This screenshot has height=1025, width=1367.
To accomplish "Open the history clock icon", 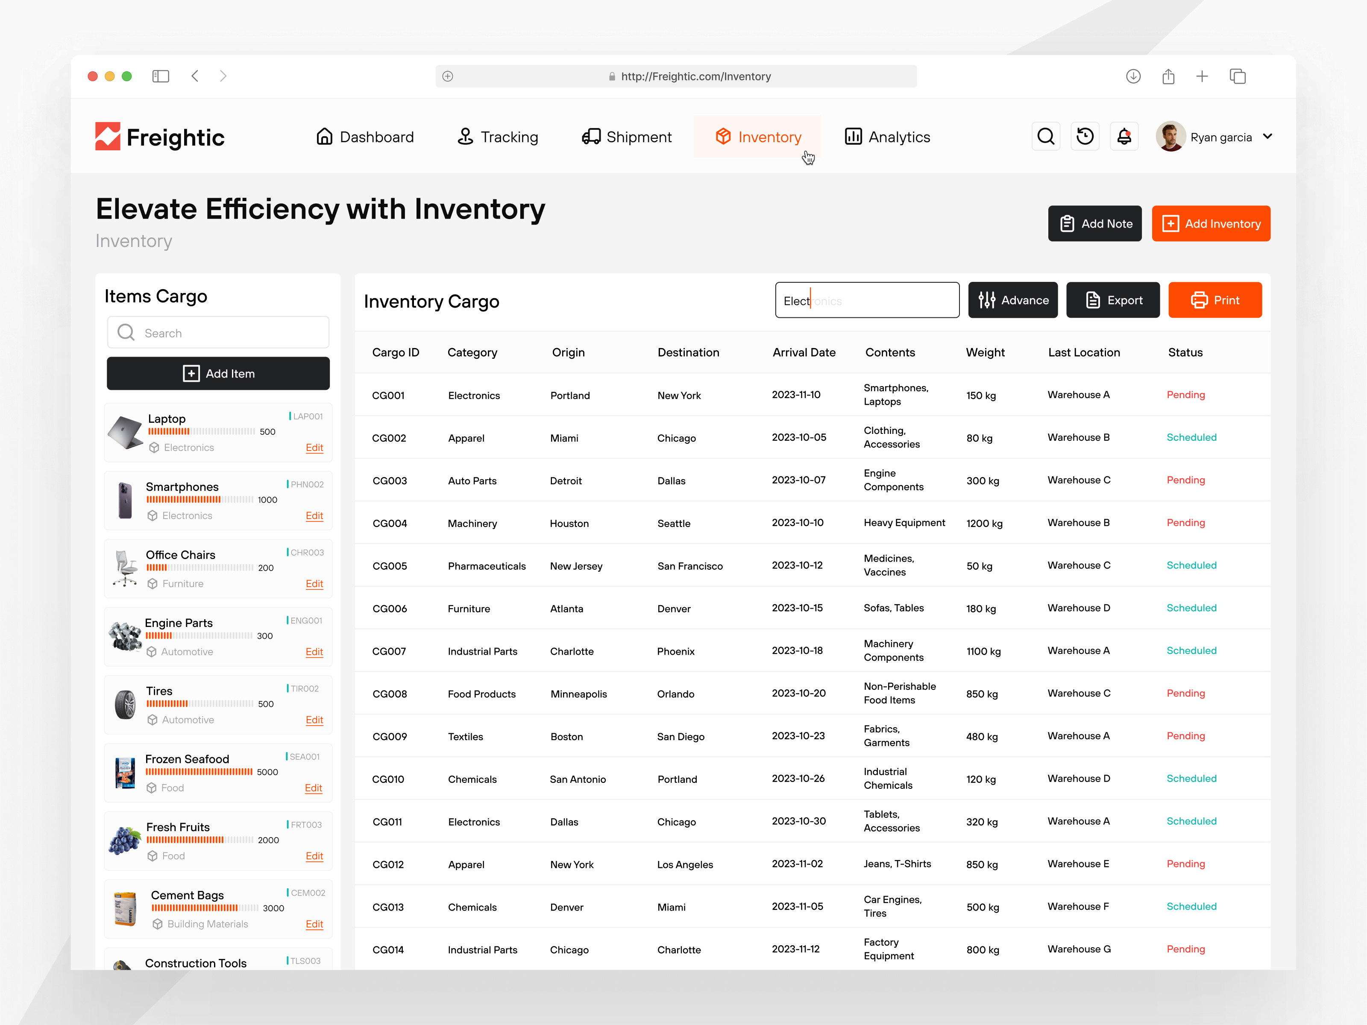I will point(1085,137).
